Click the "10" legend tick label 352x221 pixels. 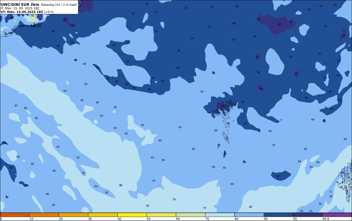31,219
